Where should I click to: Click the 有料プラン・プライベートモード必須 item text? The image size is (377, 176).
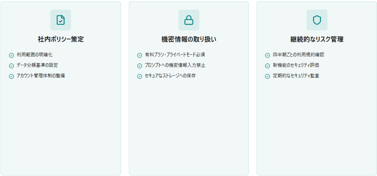(x=175, y=55)
